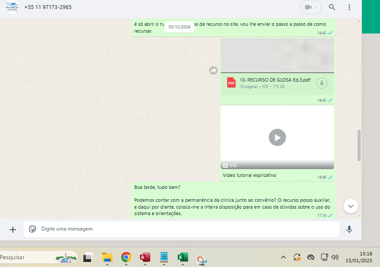Click the contact profile picture
380x267 pixels.
[x=12, y=7]
